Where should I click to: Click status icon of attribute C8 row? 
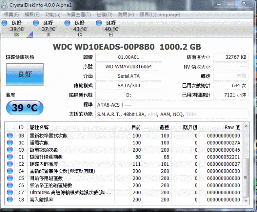pos(10,200)
